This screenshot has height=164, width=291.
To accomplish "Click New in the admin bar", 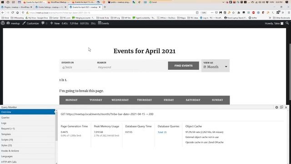I will click(55, 23).
